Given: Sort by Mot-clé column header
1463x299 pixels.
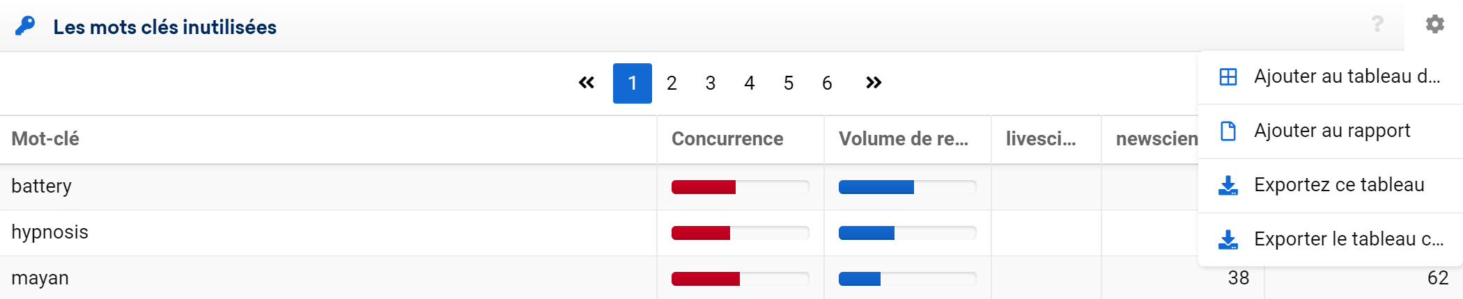Looking at the screenshot, I should click(x=45, y=139).
